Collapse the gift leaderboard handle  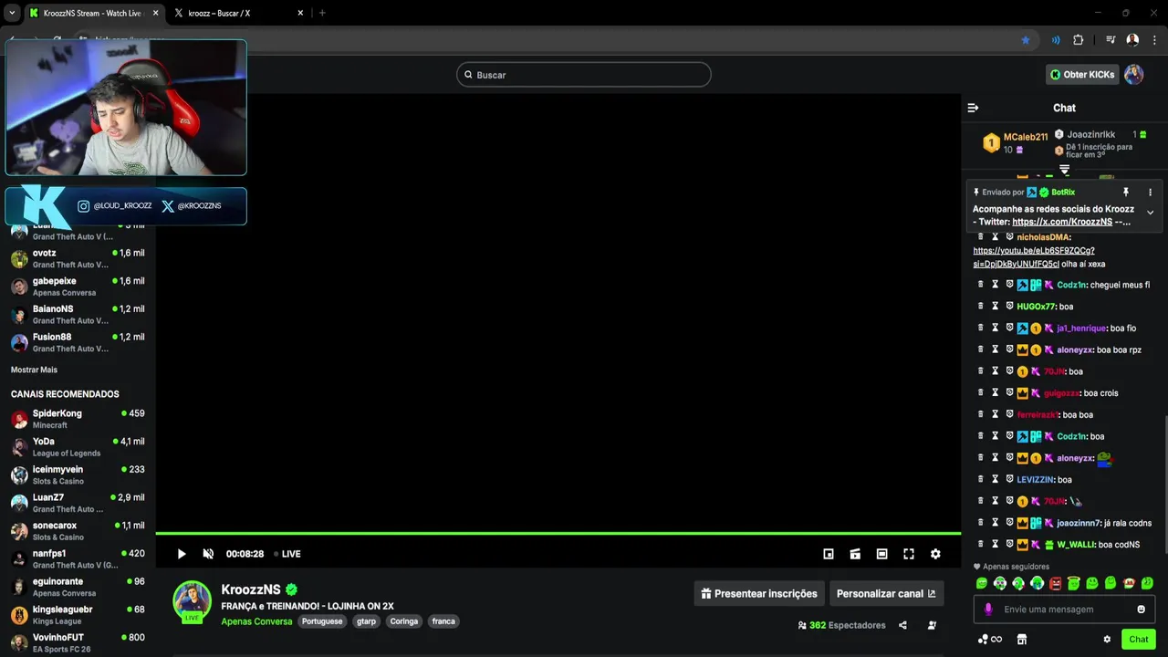[x=1064, y=170]
